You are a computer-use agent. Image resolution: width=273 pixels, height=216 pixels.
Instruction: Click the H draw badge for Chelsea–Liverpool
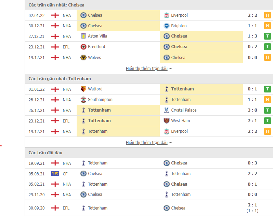pyautogui.click(x=268, y=15)
